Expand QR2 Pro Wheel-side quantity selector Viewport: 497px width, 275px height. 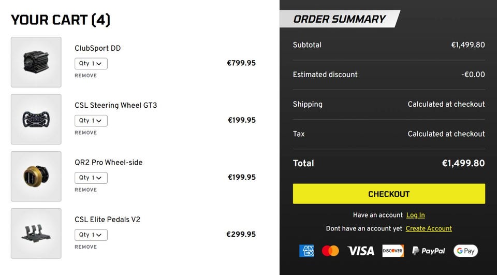click(91, 178)
